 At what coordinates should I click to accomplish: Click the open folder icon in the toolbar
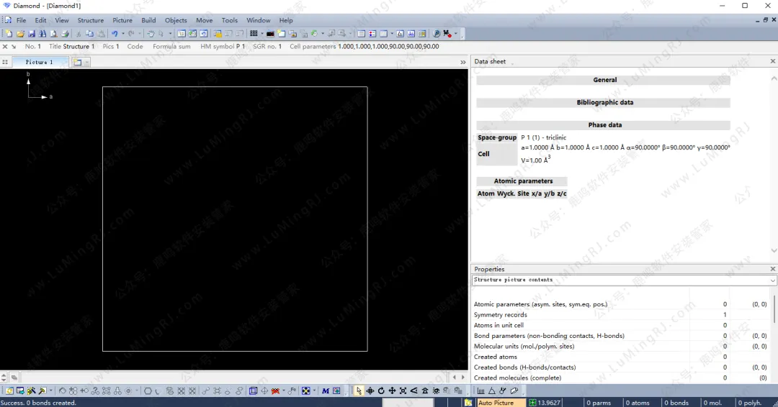20,34
